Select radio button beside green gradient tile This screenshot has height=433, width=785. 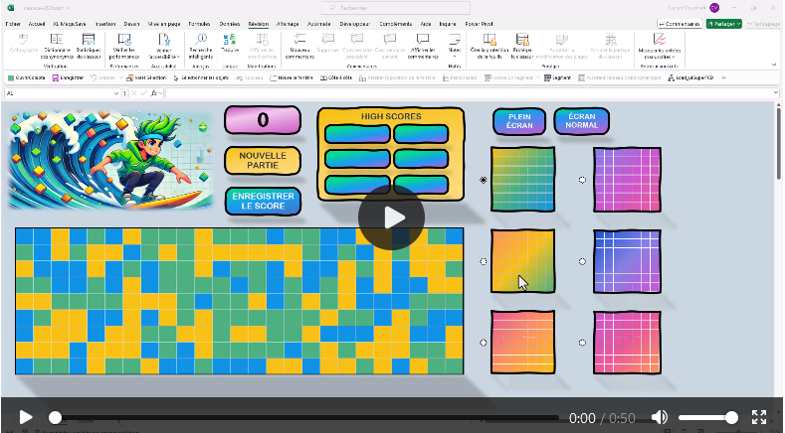pyautogui.click(x=484, y=180)
